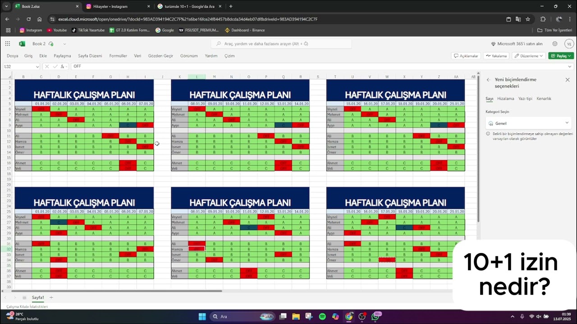
Task: Open the Tüm Yer İşaretleri bookmarks folder
Action: pyautogui.click(x=554, y=30)
